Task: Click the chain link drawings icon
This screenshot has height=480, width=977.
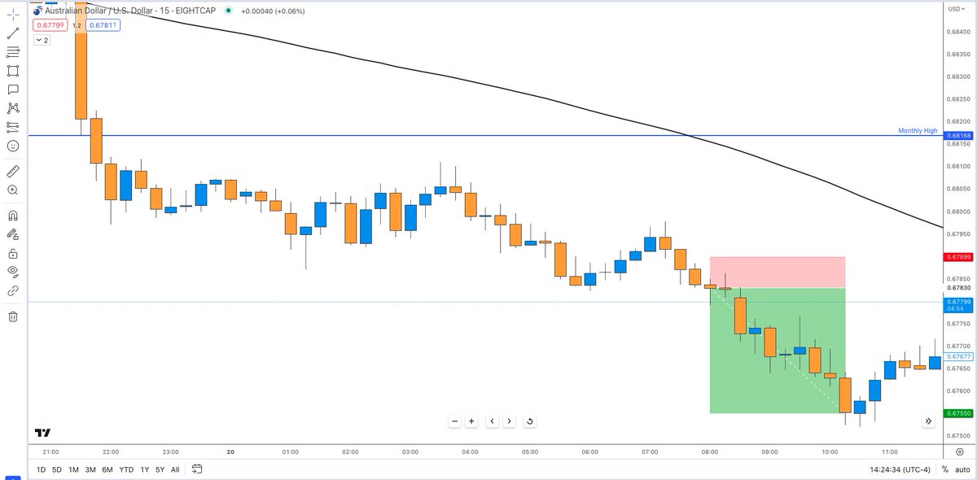Action: coord(12,290)
